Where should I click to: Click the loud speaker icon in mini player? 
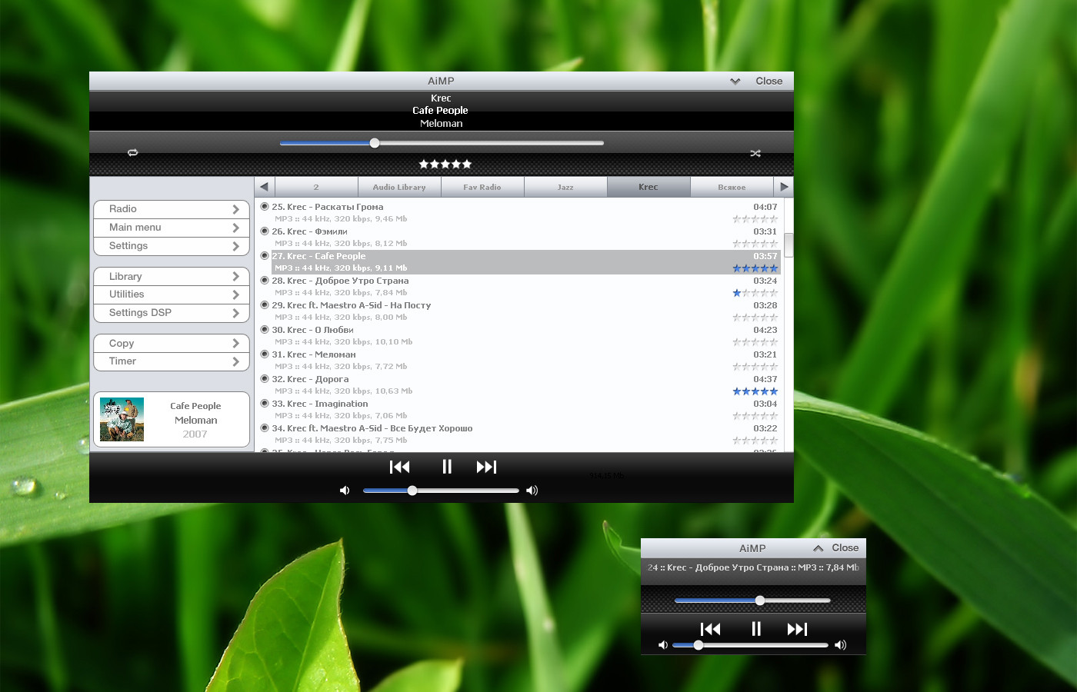tap(840, 645)
